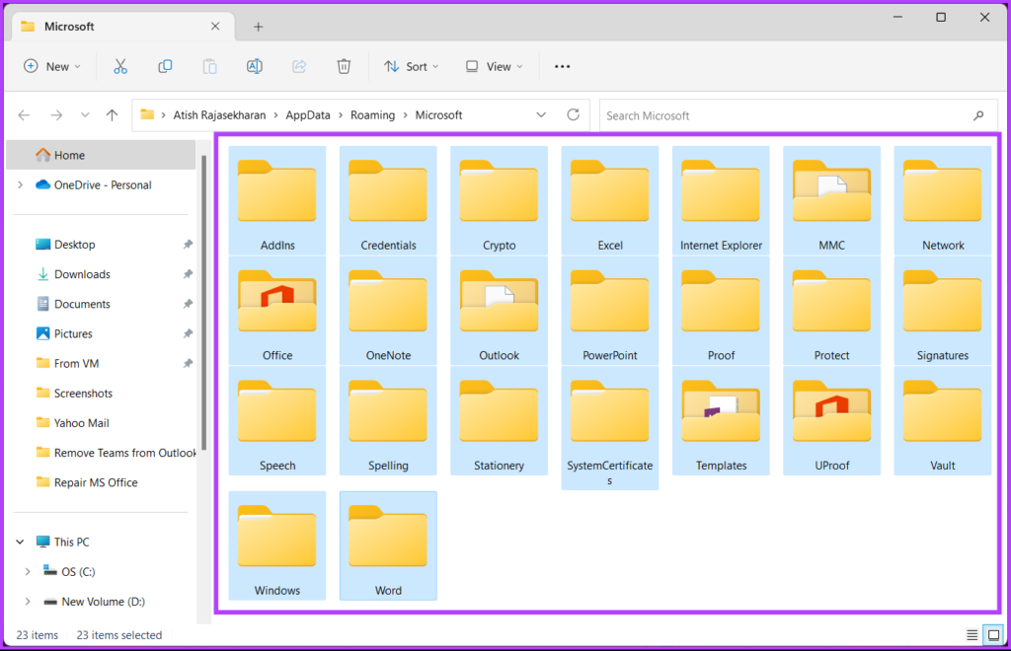Navigate to AppData via the breadcrumb
This screenshot has width=1011, height=651.
(x=307, y=114)
